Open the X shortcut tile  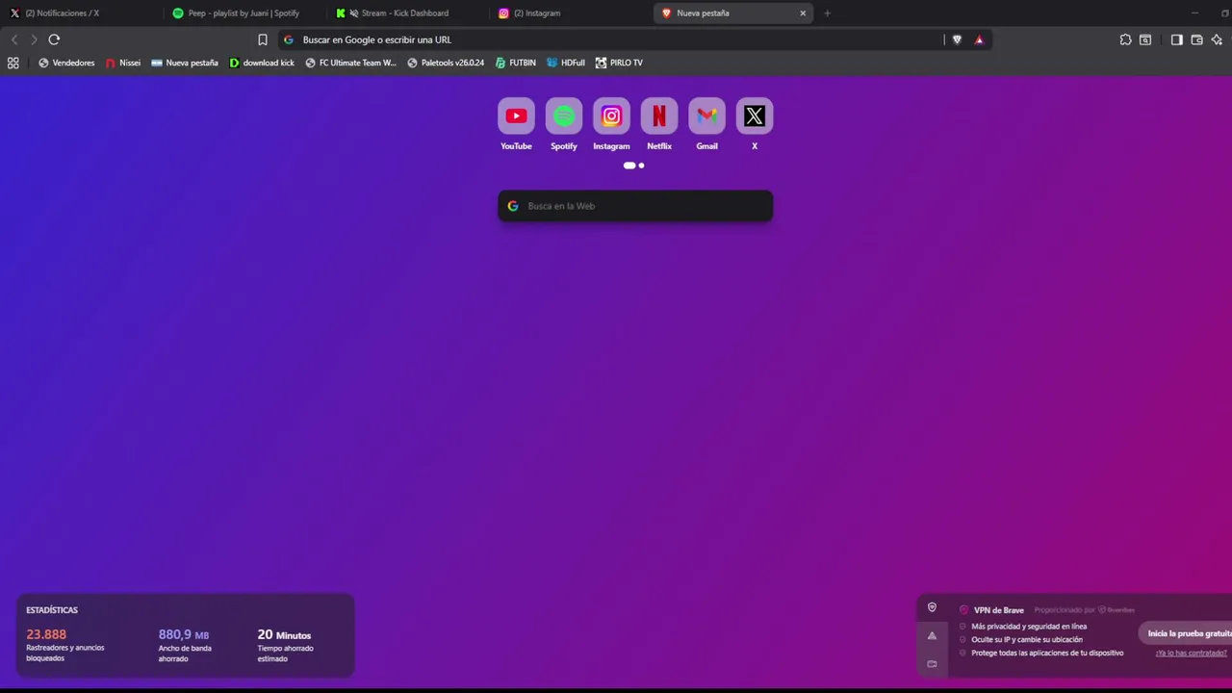tap(755, 116)
